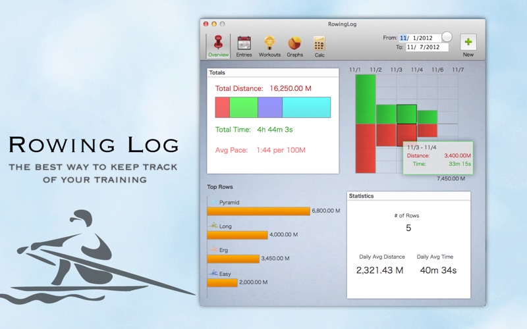Image resolution: width=527 pixels, height=329 pixels.
Task: Click the round button beside From date
Action: point(447,37)
